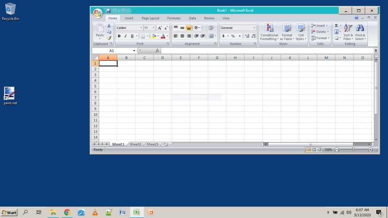Viewport: 388px width, 218px height.
Task: Open the Office Button menu
Action: coord(97,13)
